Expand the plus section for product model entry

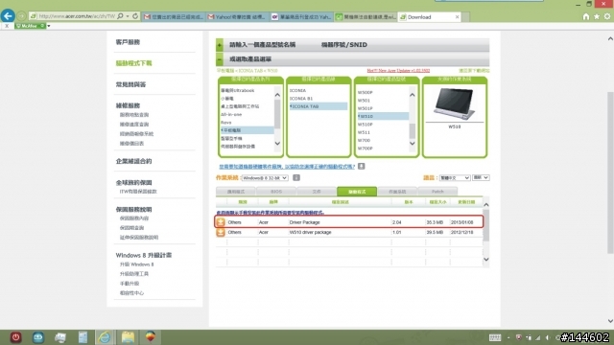(x=220, y=45)
